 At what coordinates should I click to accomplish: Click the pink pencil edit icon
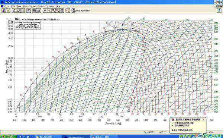(29, 10)
